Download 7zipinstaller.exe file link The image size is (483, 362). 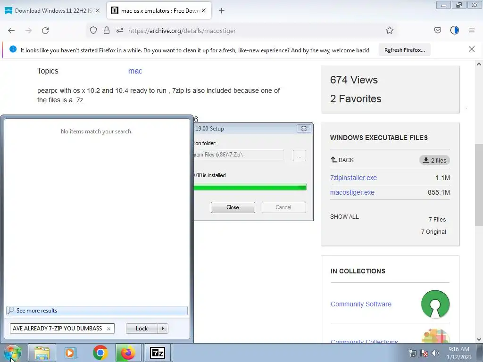point(353,178)
